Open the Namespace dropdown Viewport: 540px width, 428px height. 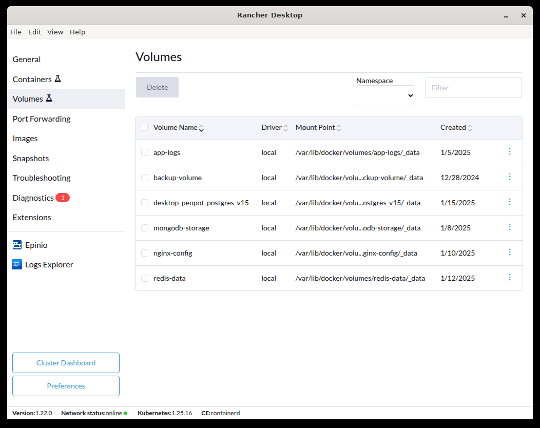pos(385,95)
